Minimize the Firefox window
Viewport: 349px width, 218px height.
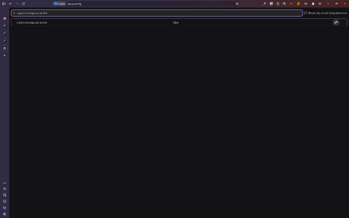328,3
